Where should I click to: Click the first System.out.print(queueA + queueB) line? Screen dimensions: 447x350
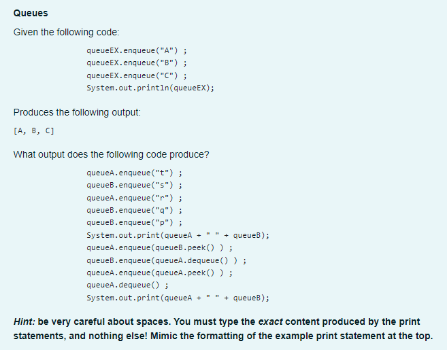point(178,235)
